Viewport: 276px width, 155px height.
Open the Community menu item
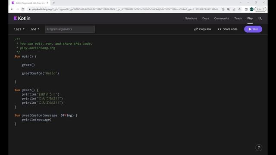click(x=221, y=18)
